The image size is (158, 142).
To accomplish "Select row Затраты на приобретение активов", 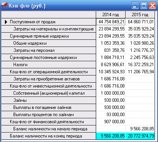I will [x=49, y=79].
